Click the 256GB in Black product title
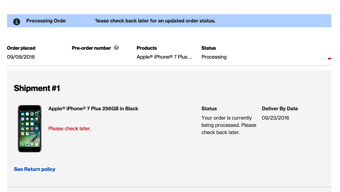This screenshot has height=192, width=340. point(93,109)
